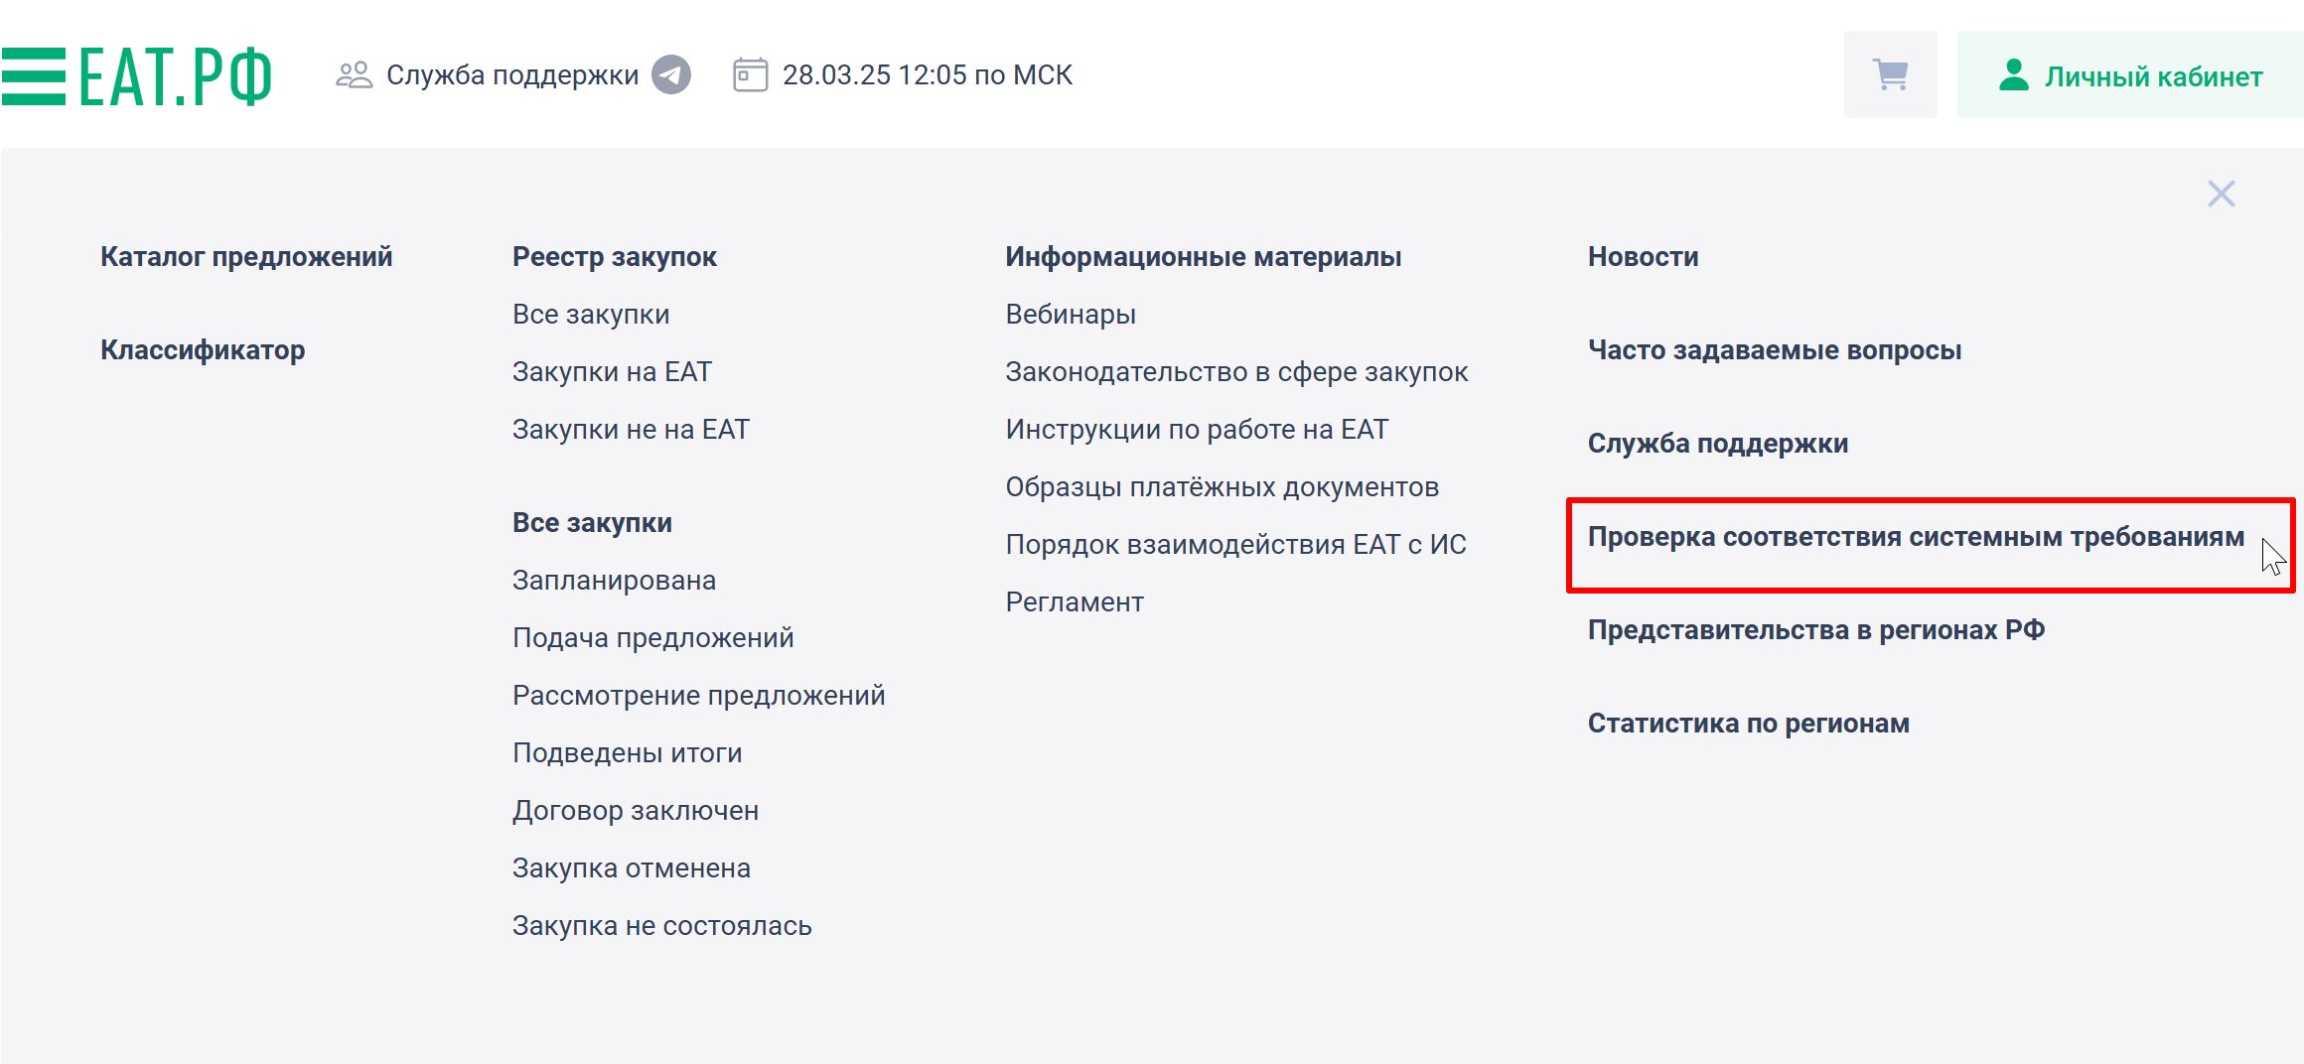Open the shopping cart
Image resolution: width=2304 pixels, height=1064 pixels.
point(1890,73)
